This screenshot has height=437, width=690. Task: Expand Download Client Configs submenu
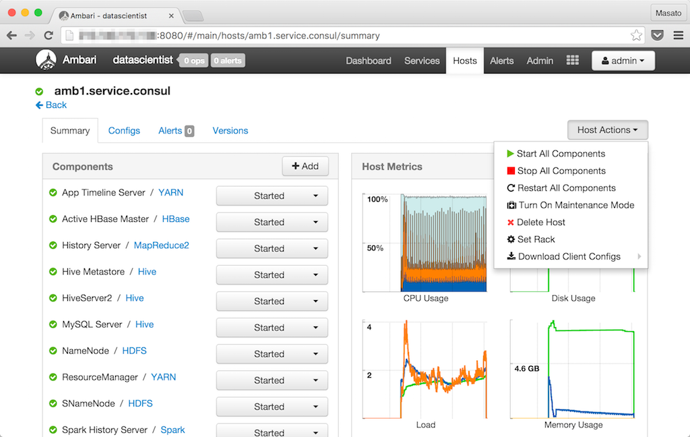click(571, 256)
